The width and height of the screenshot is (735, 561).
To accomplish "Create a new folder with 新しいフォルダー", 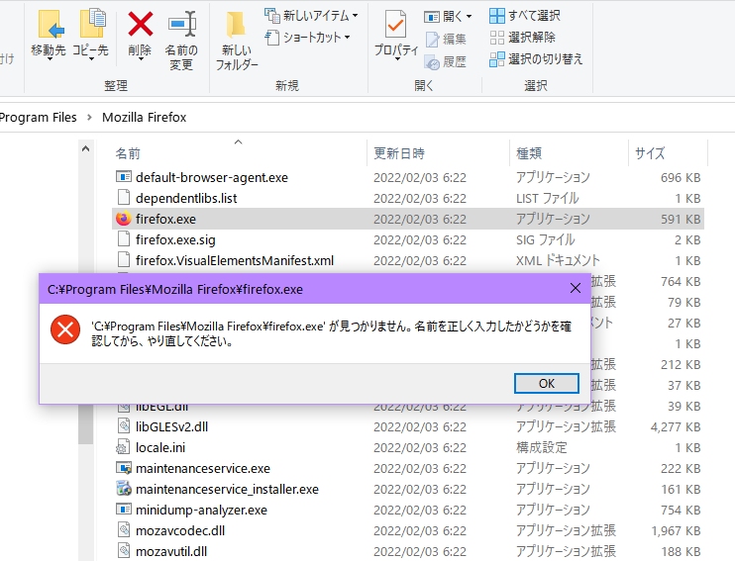I will tap(236, 42).
